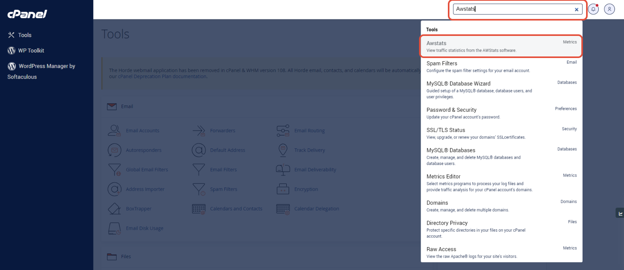Click the Tools wrench icon in sidebar
This screenshot has width=624, height=270.
coord(11,35)
